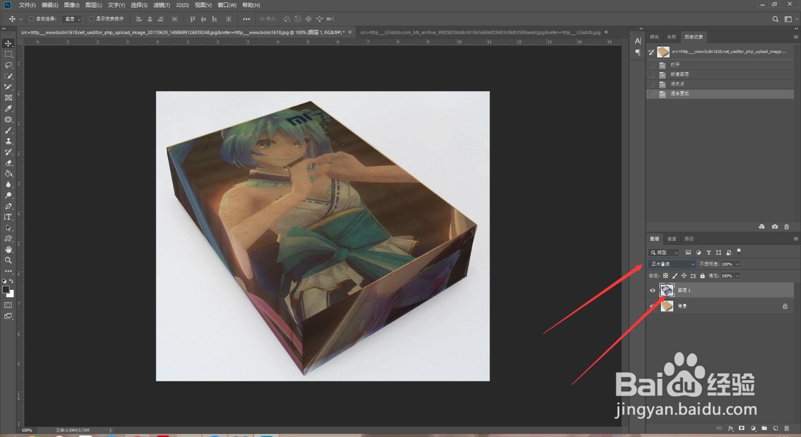Click the Add layer mask icon
This screenshot has width=801, height=437.
click(x=741, y=428)
